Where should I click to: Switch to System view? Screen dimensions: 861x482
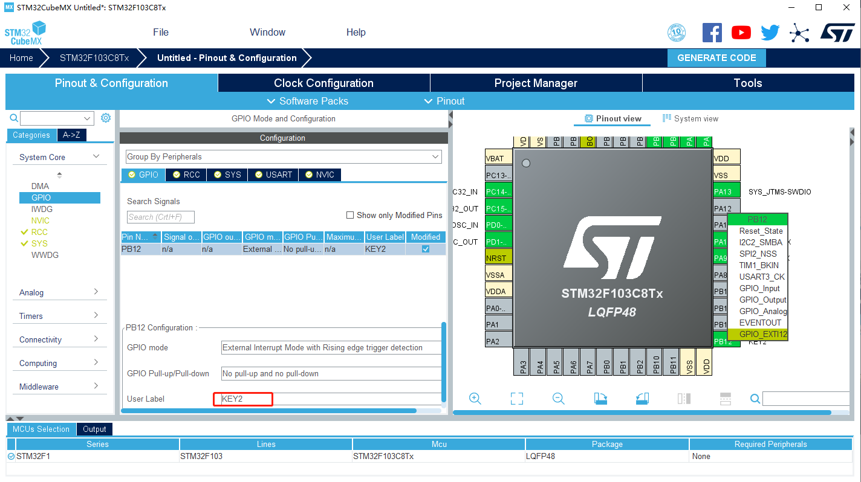pyautogui.click(x=690, y=118)
